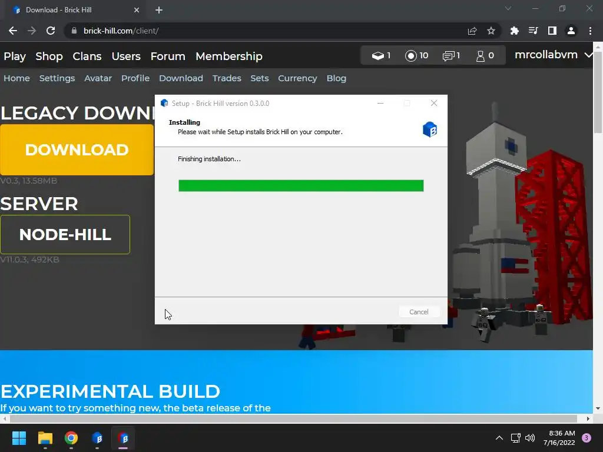The height and width of the screenshot is (452, 603).
Task: Switch to Chrome in the taskbar
Action: 71,438
